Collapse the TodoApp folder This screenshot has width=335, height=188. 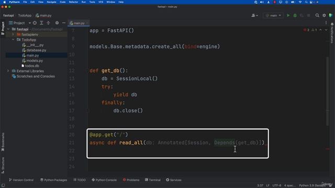tap(13, 40)
